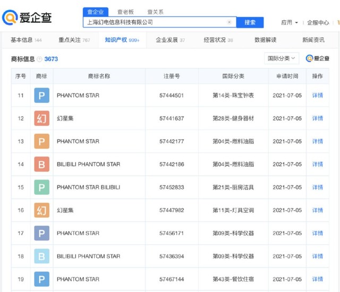Screen dimensions: 340x292
Task: Click the 注册号 column header
Action: 172,76
